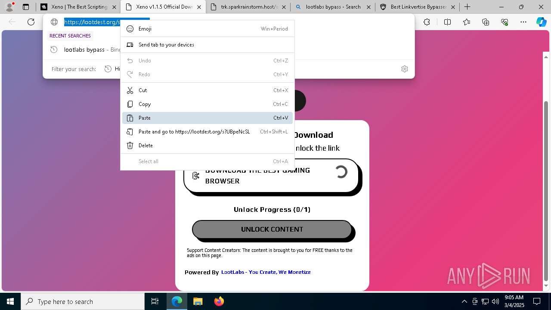
Task: Switch to Best Linkvertise Bypasser tab
Action: tap(418, 7)
